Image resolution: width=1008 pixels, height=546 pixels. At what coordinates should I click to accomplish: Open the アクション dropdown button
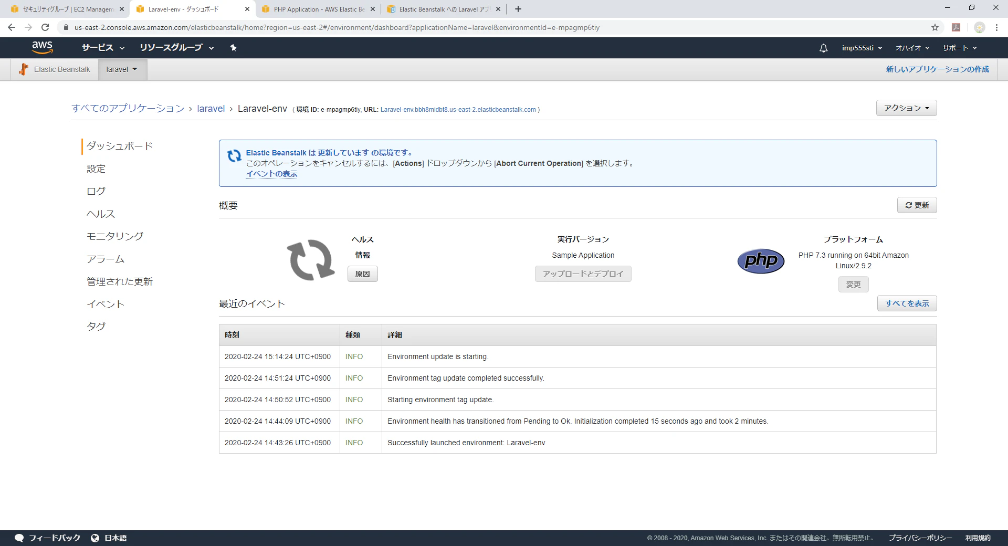[906, 108]
